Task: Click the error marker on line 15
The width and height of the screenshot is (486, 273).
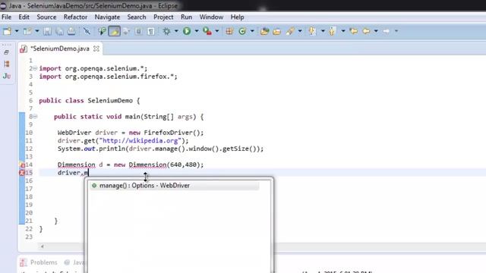Action: pyautogui.click(x=22, y=173)
